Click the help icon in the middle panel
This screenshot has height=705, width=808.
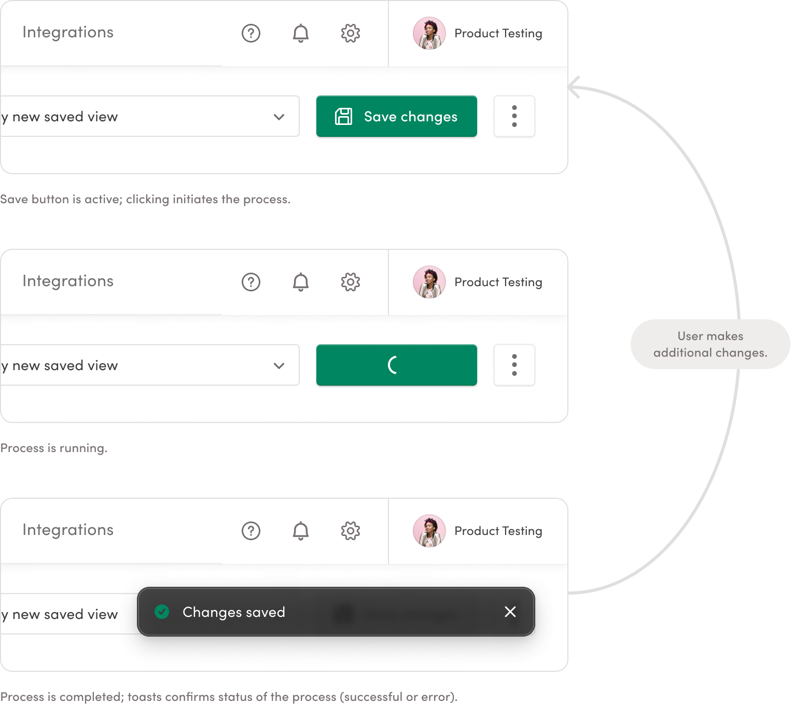[x=251, y=282]
